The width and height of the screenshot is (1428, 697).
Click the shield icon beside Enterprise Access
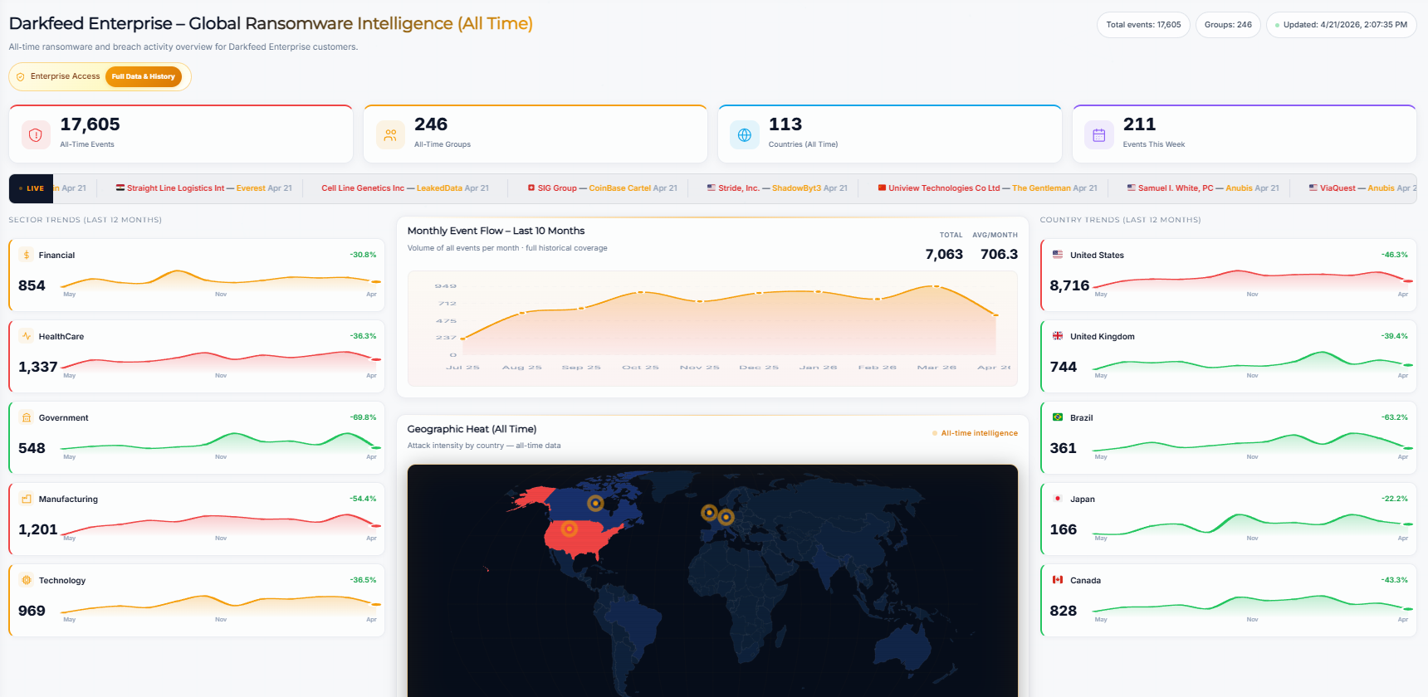(x=21, y=76)
